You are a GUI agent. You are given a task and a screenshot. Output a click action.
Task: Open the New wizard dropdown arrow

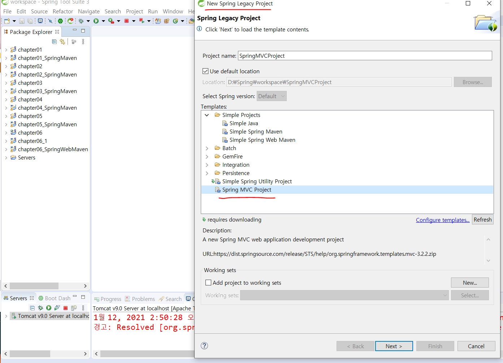tap(14, 21)
